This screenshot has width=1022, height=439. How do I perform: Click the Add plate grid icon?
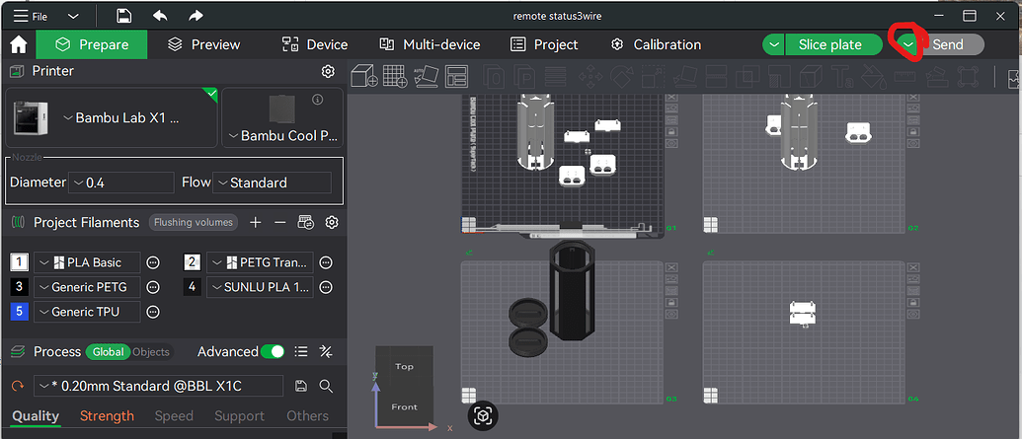(x=395, y=76)
